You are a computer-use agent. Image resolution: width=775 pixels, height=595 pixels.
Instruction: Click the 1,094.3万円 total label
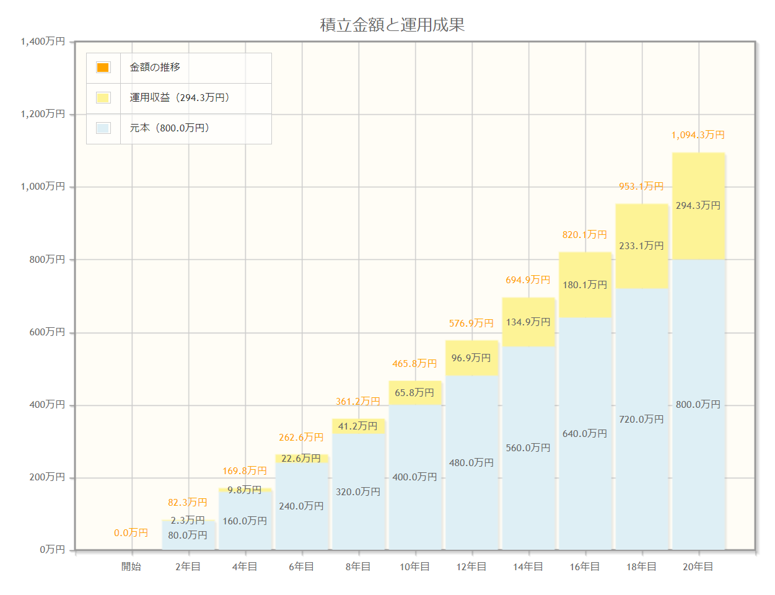pyautogui.click(x=698, y=135)
